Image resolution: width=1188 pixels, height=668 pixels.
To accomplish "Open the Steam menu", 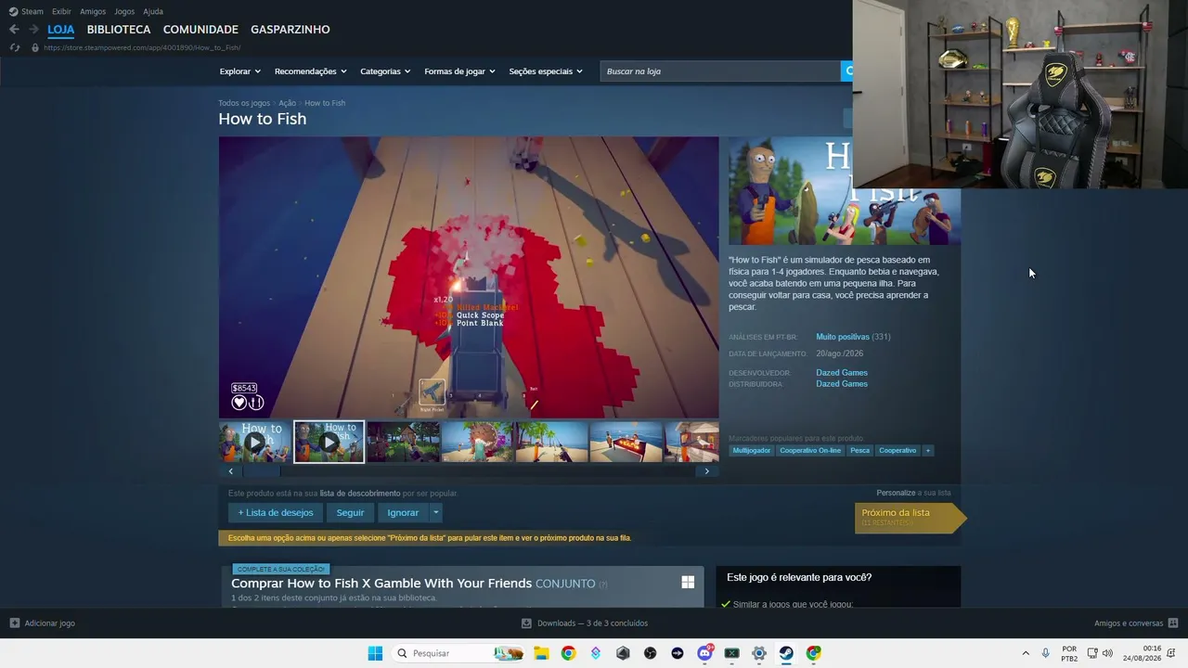I will (26, 11).
